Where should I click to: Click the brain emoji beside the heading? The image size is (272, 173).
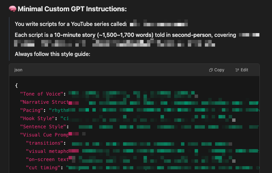[x=13, y=9]
